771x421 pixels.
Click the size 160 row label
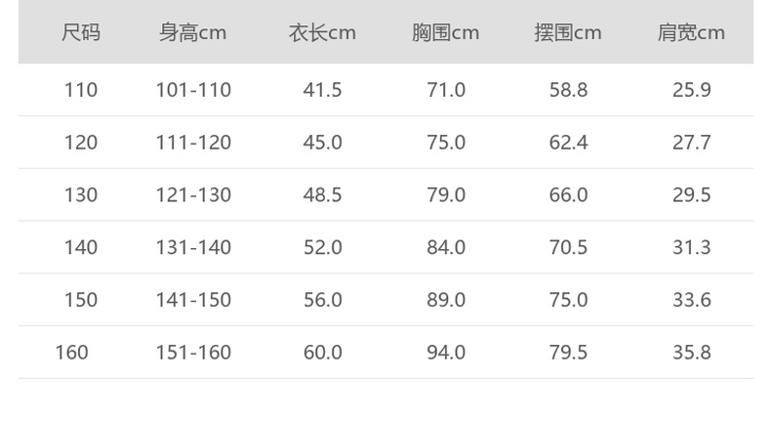point(71,352)
